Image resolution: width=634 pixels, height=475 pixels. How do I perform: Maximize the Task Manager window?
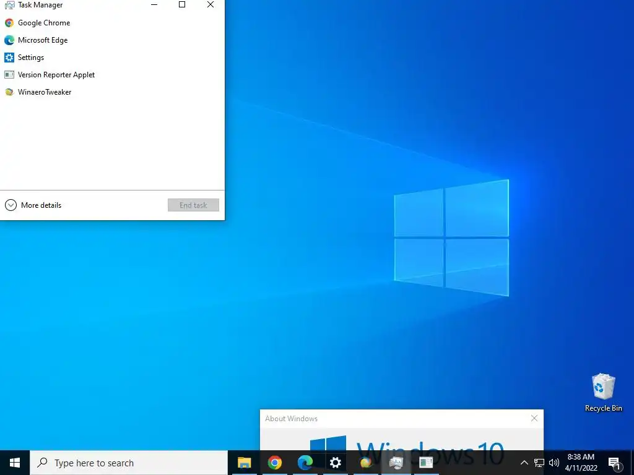(x=182, y=4)
